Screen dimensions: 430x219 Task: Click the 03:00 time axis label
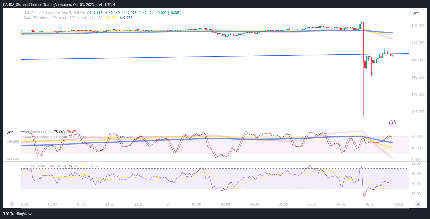pos(225,204)
